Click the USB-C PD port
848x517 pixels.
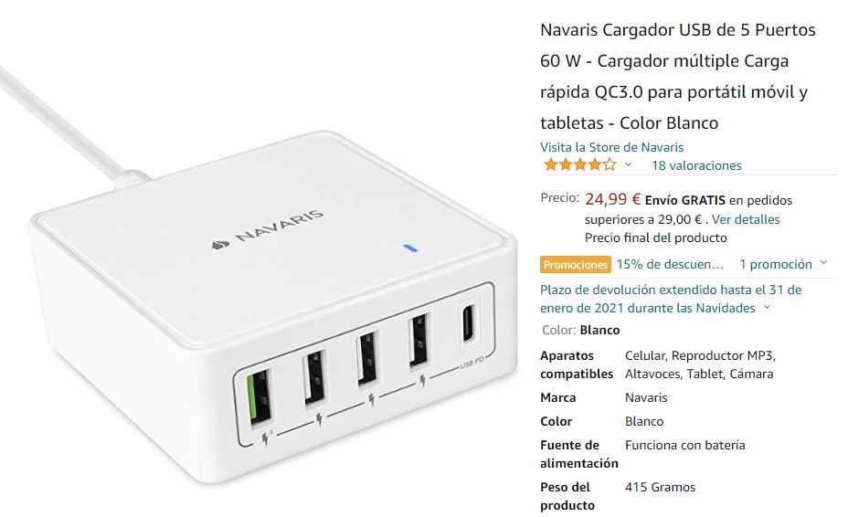click(468, 323)
